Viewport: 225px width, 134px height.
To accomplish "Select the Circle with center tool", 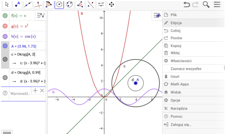I will (x=59, y=5).
